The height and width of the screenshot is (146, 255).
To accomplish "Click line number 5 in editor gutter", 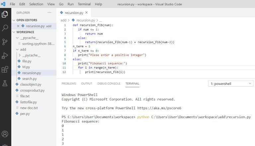I will tap(65, 42).
